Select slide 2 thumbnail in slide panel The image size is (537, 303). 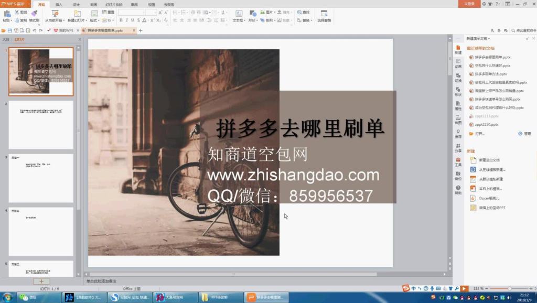coord(41,125)
